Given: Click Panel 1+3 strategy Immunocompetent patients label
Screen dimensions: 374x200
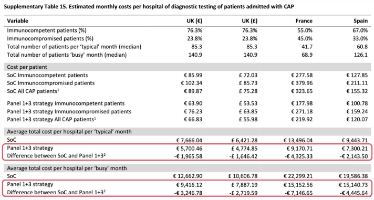Looking at the screenshot, I should 66,103.
